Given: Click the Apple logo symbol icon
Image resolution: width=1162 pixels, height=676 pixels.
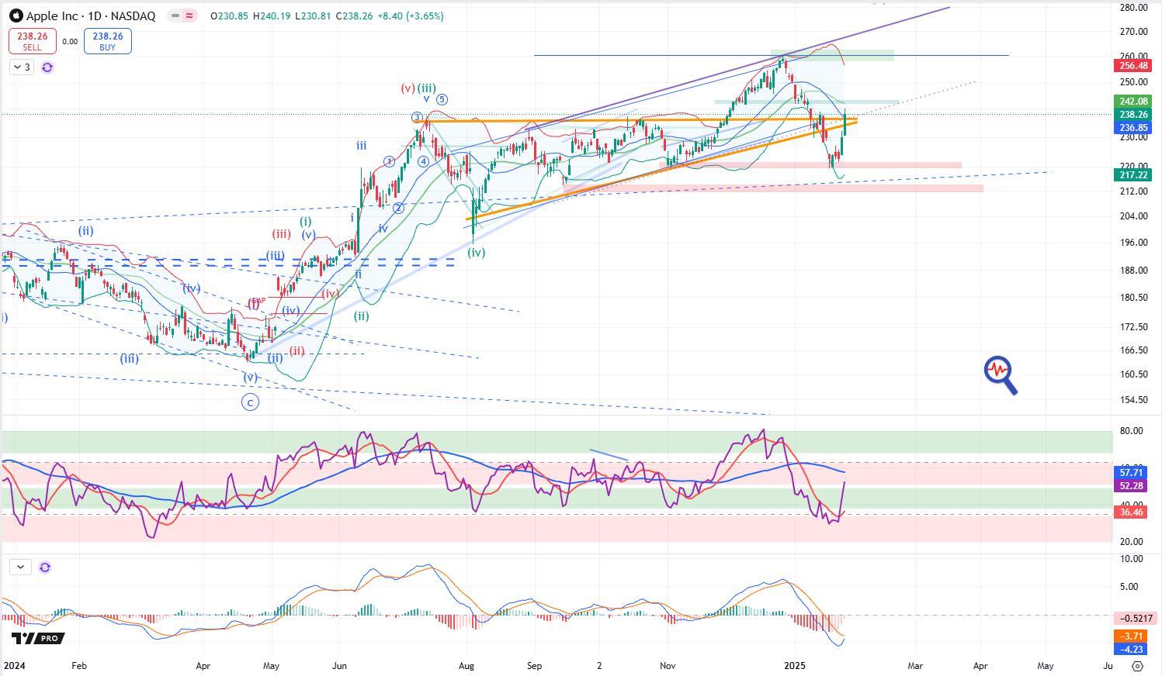Looking at the screenshot, I should [16, 16].
